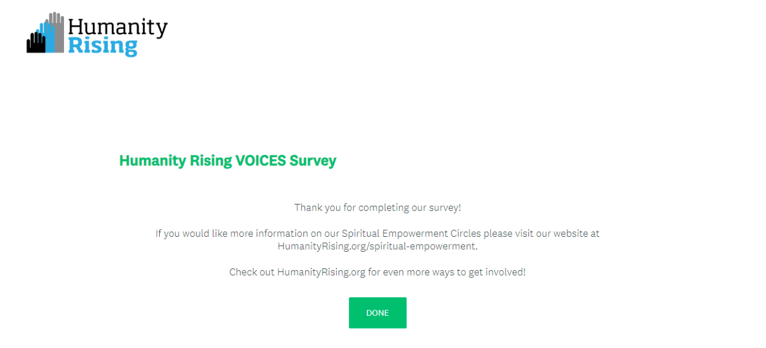Open the HumanityRising.org/spiritual-empowerment address
Viewport: 766px width, 348px height.
[x=376, y=246]
